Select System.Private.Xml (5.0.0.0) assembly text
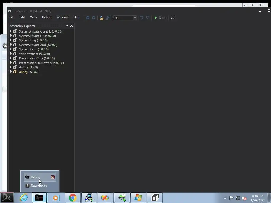Screen dimensions: 271x203 38,45
